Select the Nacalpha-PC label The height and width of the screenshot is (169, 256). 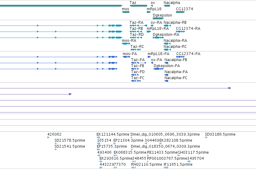(176, 78)
